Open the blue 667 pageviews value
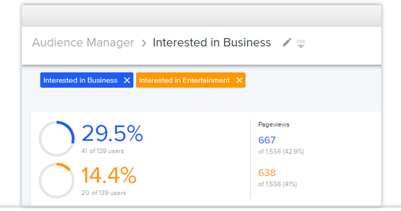The image size is (401, 211). [267, 140]
